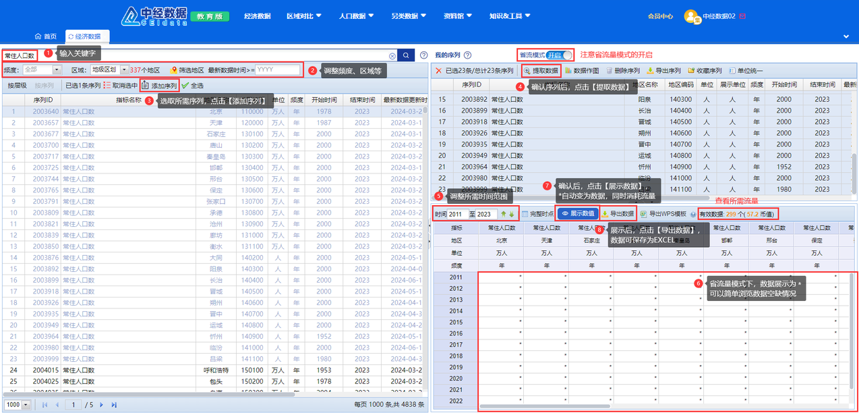
Task: Click 导出序列 export series icon
Action: click(x=650, y=71)
